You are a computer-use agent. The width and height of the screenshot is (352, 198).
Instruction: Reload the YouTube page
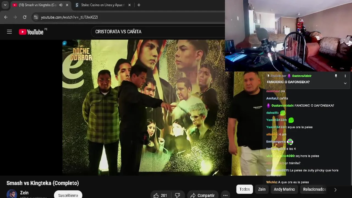click(24, 17)
